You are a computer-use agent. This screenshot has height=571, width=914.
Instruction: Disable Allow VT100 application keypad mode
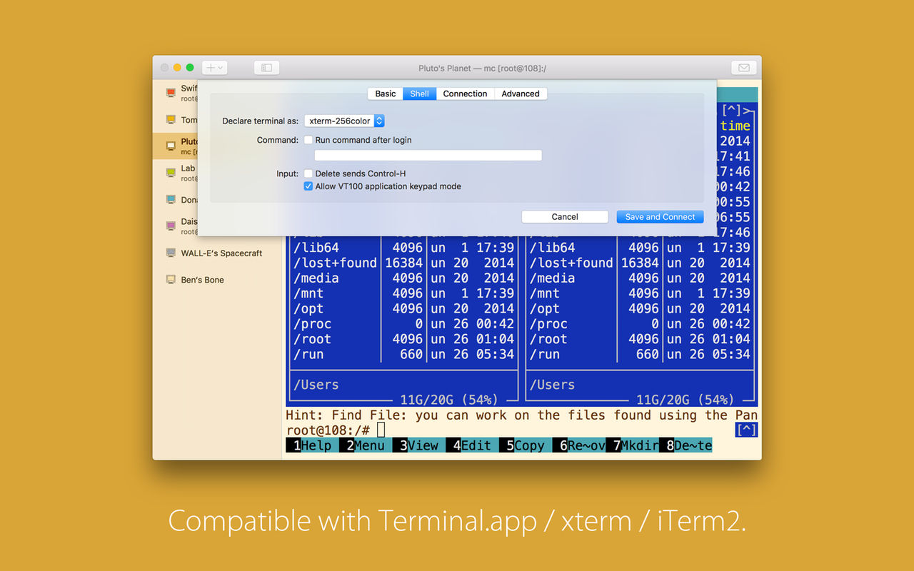tap(308, 186)
